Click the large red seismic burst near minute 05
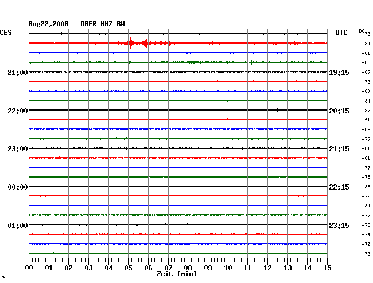Viewport: 373px width, 283px height. click(131, 43)
